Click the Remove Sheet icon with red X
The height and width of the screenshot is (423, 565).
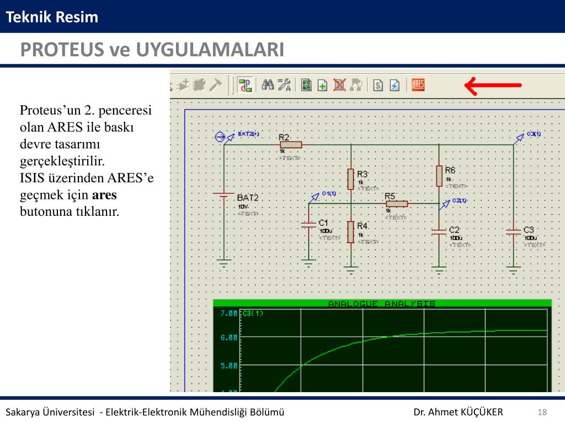click(339, 85)
